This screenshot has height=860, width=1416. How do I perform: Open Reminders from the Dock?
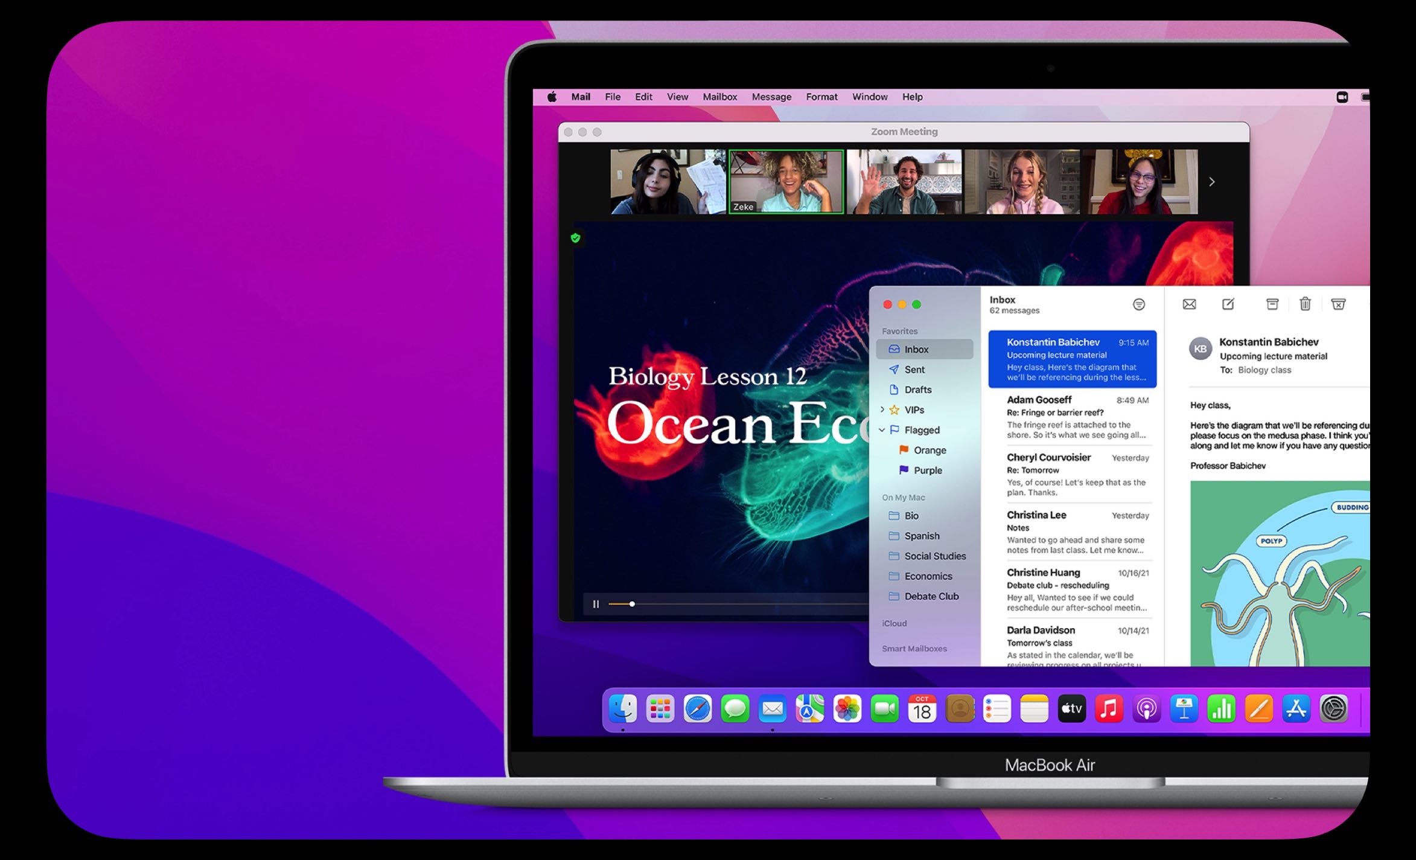tap(997, 709)
